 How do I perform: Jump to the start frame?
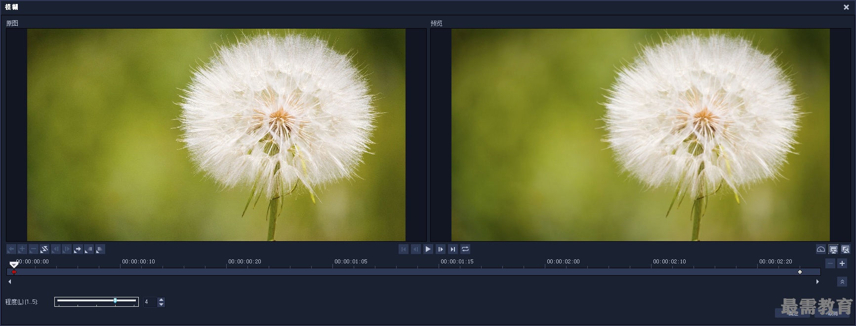coord(404,250)
